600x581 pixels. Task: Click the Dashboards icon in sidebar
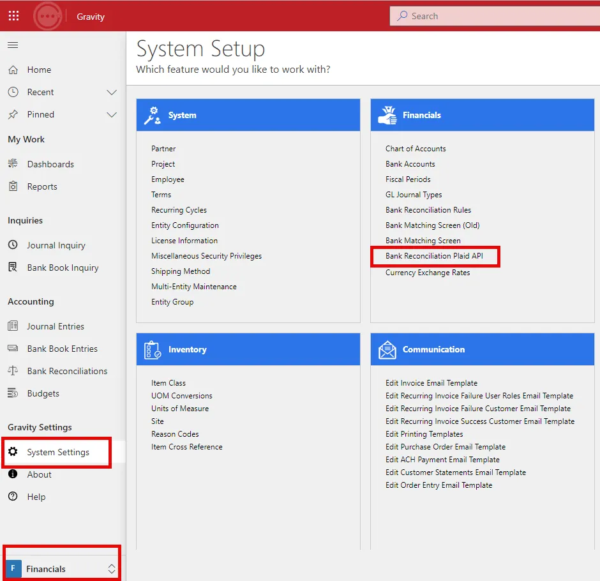point(13,163)
